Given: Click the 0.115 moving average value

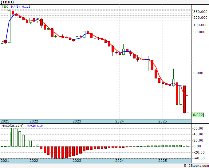Looking at the screenshot, I should coord(26,7).
